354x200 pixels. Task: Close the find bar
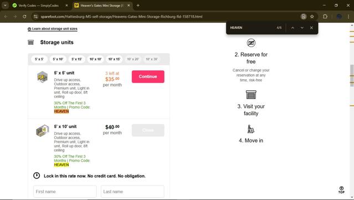coord(311,28)
